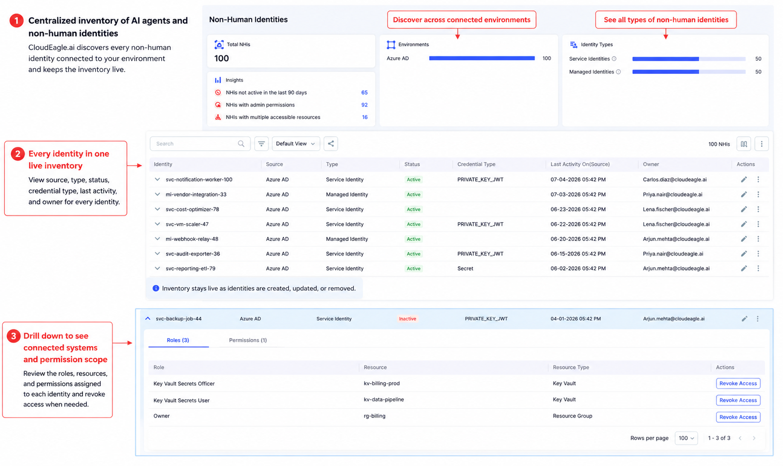The image size is (783, 466).
Task: Click the Environments icon
Action: [391, 44]
